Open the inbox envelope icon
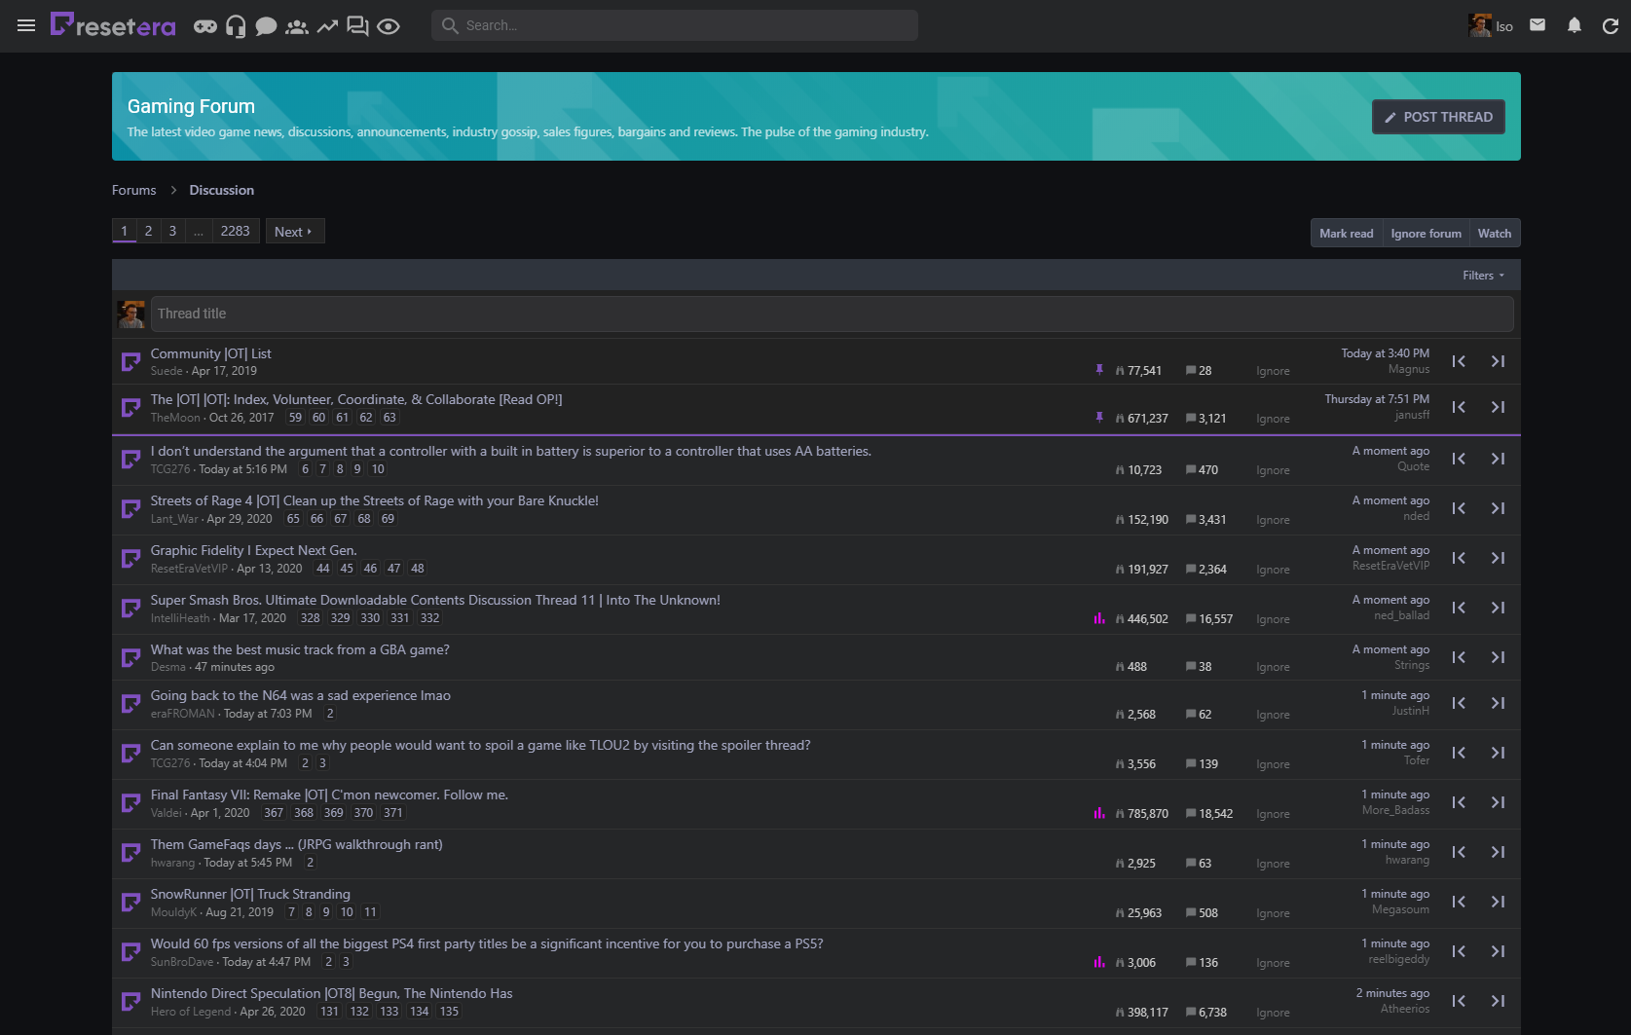Image resolution: width=1631 pixels, height=1035 pixels. pyautogui.click(x=1538, y=25)
